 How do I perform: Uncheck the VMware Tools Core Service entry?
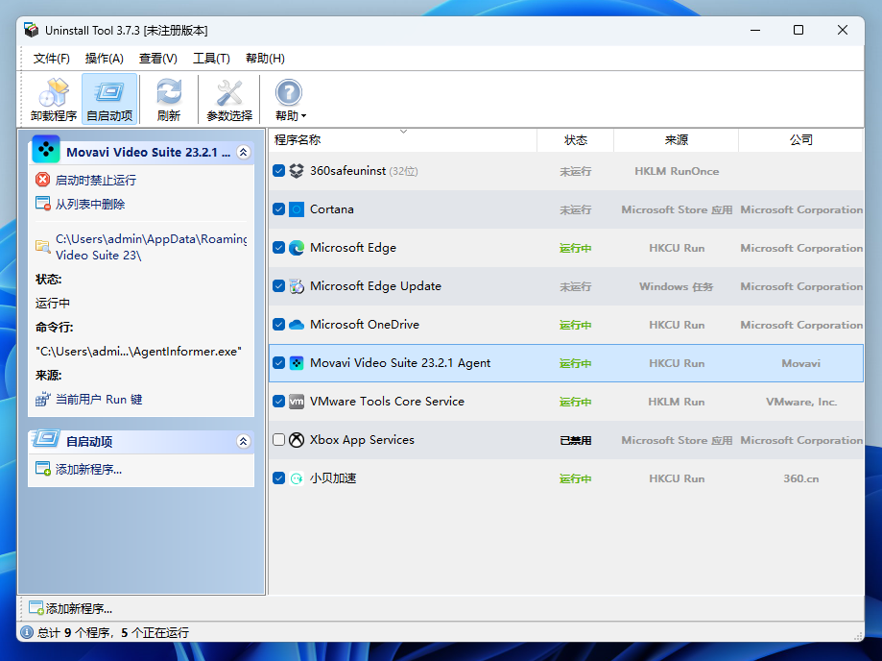[280, 401]
